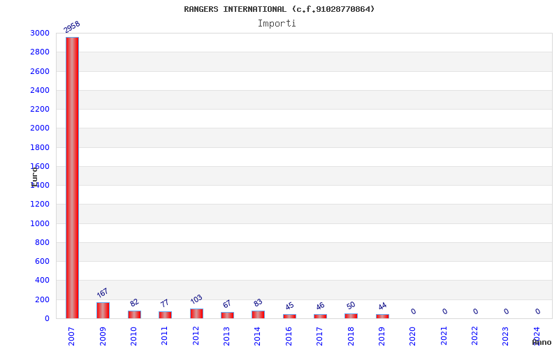
Task: Click the y-axis tick 600
Action: point(43,261)
